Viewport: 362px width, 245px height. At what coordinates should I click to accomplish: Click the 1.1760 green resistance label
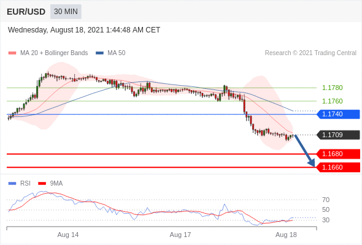(332, 101)
